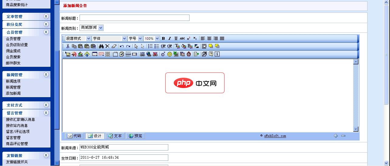Apply subscript formatting
Screen dimensions: 390x166
(x=195, y=39)
